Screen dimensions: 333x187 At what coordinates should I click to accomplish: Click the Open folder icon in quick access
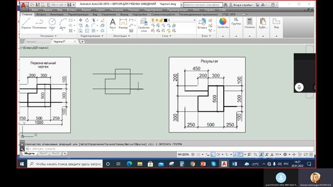tap(32, 5)
